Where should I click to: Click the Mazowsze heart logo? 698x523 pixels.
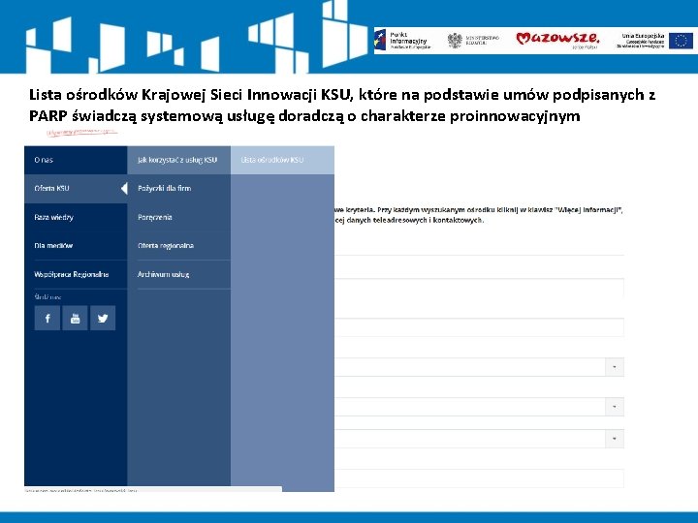(557, 40)
